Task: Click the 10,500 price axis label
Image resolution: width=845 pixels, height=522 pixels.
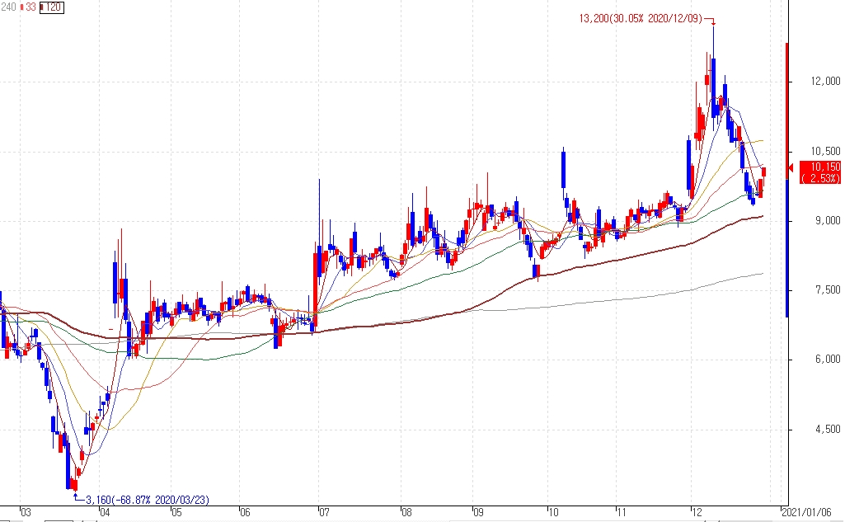Action: pos(825,152)
